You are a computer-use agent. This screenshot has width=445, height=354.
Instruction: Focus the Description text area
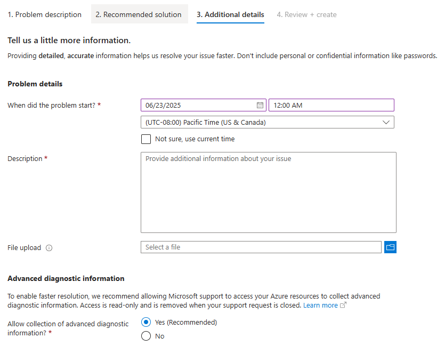pos(268,192)
